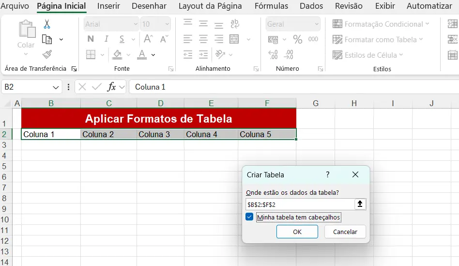This screenshot has width=459, height=266.
Task: Switch to the Fórmulas tab
Action: 271,6
